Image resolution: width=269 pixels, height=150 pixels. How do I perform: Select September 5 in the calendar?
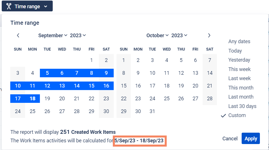point(47,73)
